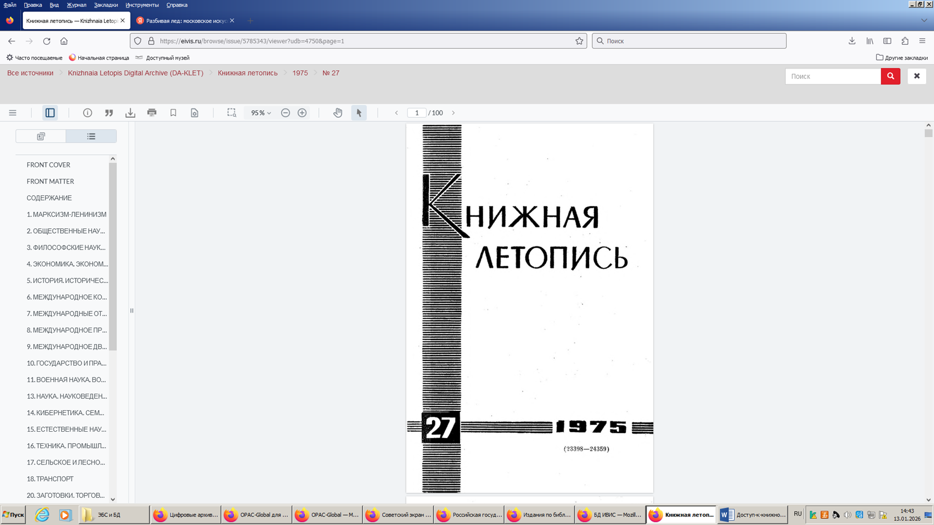Screen dimensions: 934x525
Task: Toggle the sidebar panel button
Action: (50, 113)
